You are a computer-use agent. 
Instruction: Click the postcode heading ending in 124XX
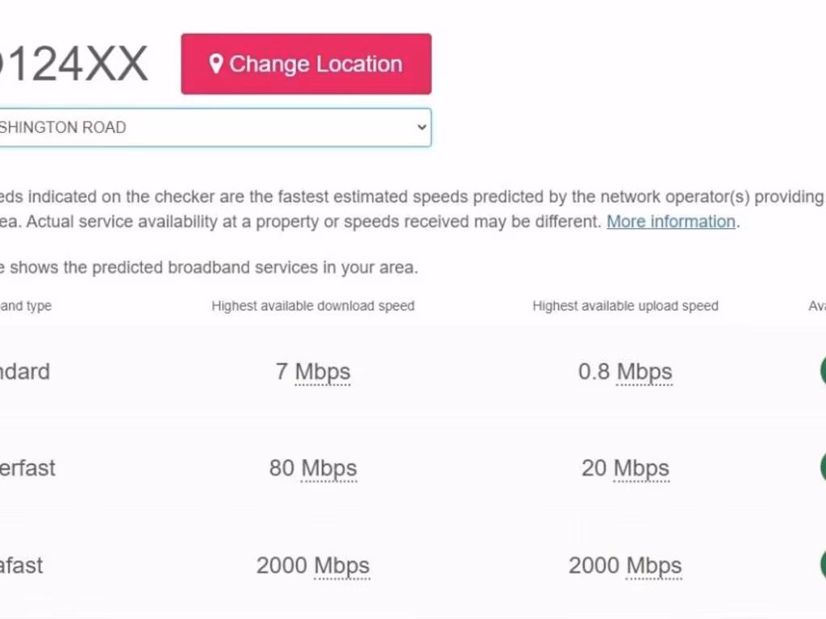(73, 64)
